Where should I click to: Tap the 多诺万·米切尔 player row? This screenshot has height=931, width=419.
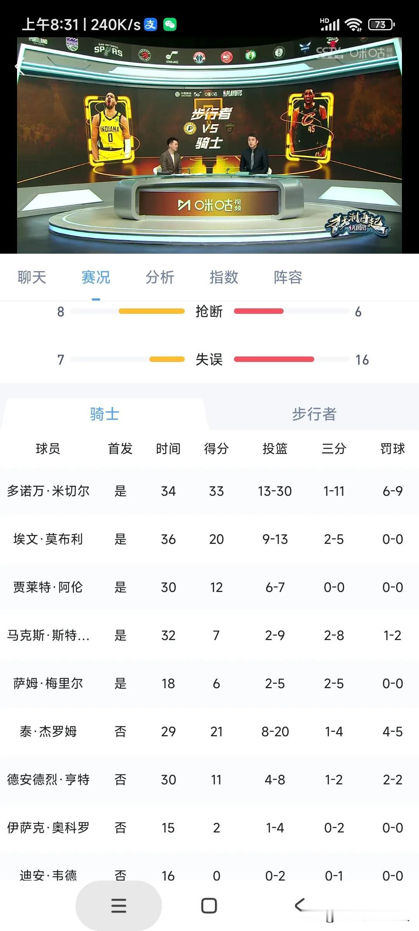[209, 491]
